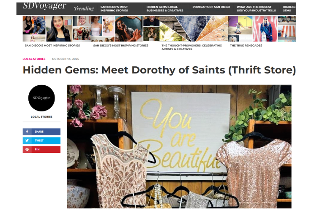This screenshot has width=317, height=211.
Task: Click the Local Stories label under the avatar
Action: pos(41,117)
